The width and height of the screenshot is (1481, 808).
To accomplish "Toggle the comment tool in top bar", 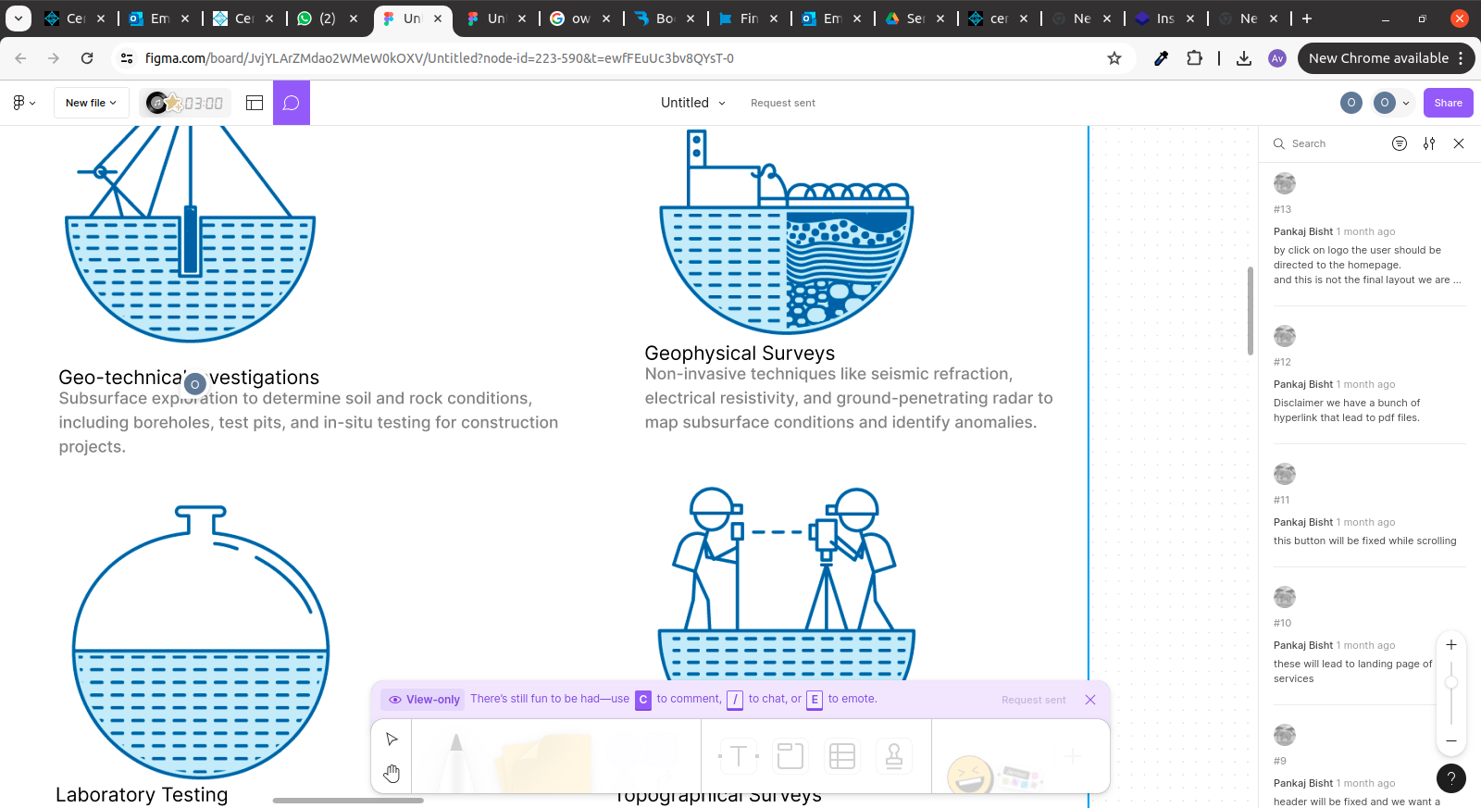I will (291, 103).
